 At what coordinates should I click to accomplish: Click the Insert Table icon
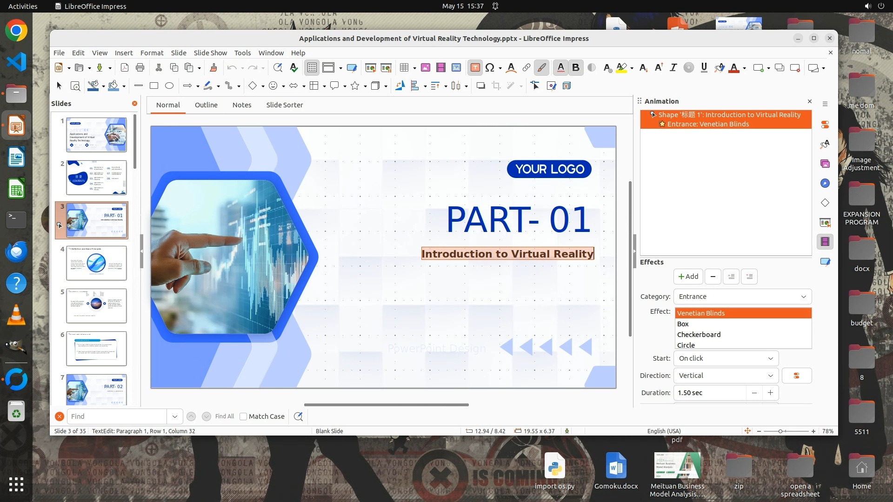point(404,68)
